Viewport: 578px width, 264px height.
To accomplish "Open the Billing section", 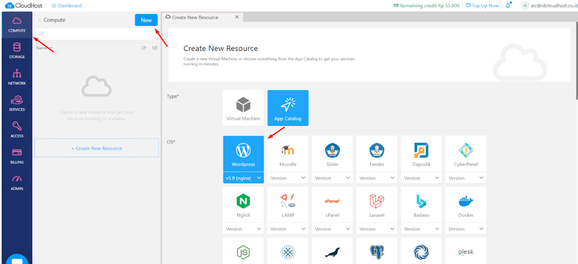I will (x=17, y=156).
